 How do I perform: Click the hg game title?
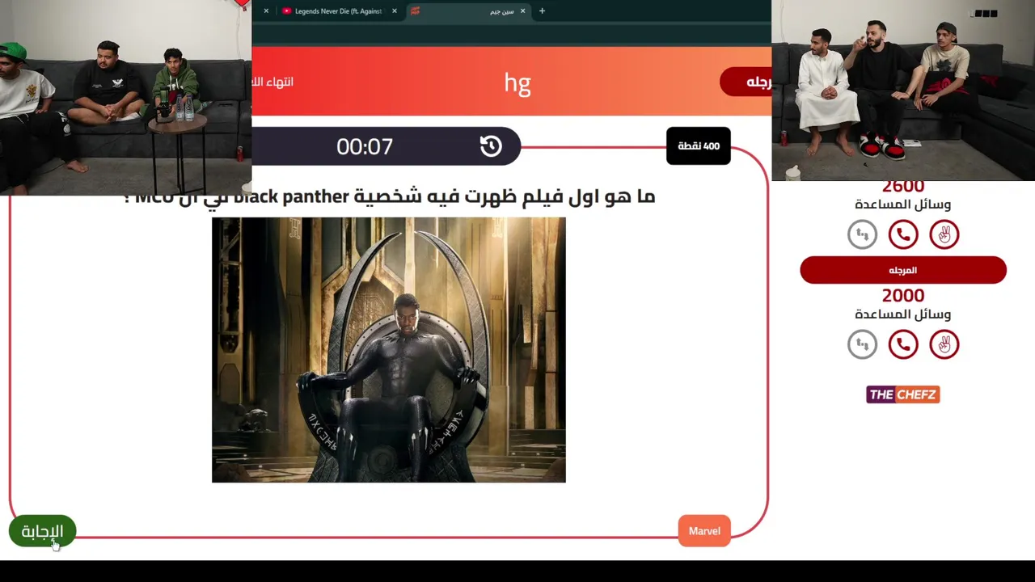517,82
